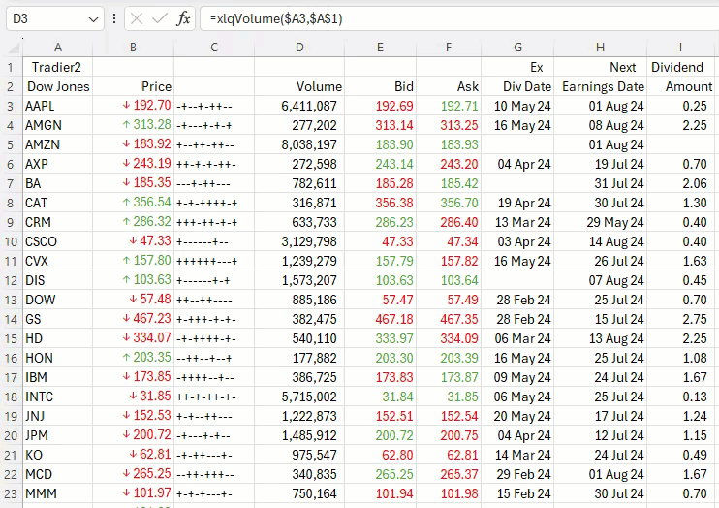Click the Bid header cell
Image resolution: width=719 pixels, height=508 pixels.
pyautogui.click(x=380, y=86)
